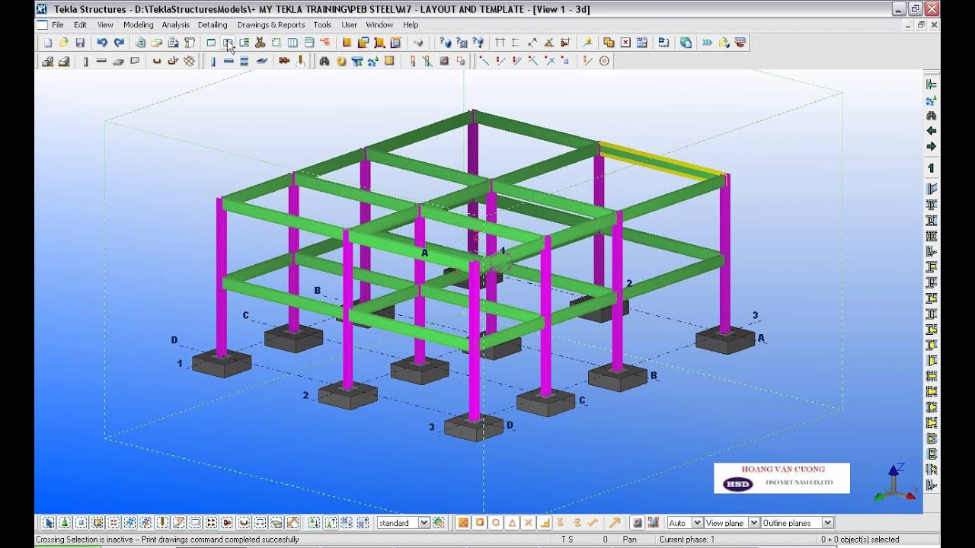The width and height of the screenshot is (975, 548).
Task: Open a model with the folder icon
Action: [x=64, y=43]
